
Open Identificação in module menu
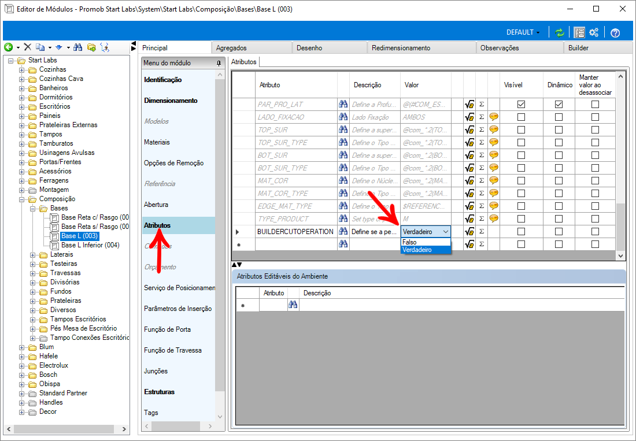(162, 80)
